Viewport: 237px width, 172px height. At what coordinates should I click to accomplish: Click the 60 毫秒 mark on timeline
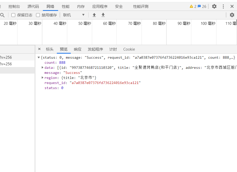click(x=109, y=24)
